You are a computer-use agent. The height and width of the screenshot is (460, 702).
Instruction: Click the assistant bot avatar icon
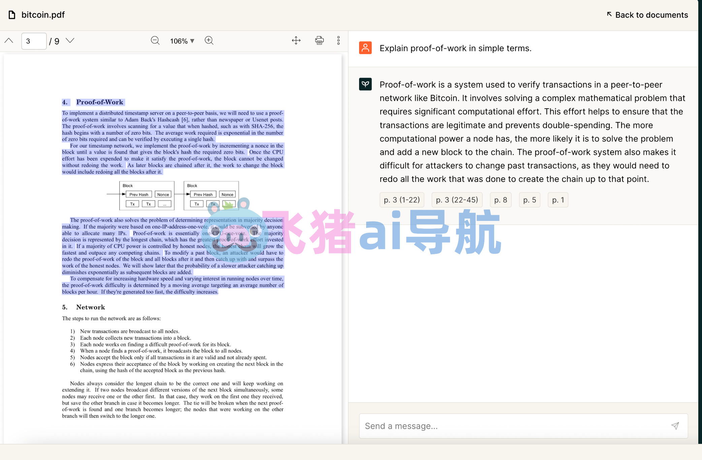click(x=365, y=84)
